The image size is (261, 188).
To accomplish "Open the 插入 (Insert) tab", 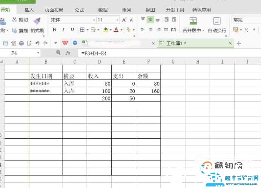I will (x=29, y=10).
